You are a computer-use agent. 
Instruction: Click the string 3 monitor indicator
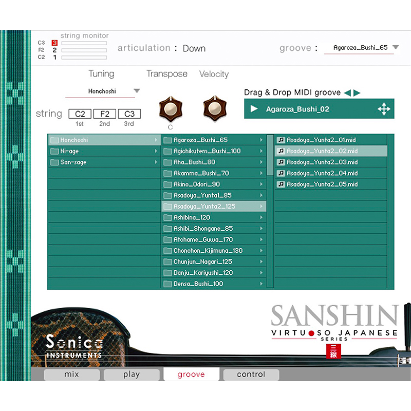click(x=54, y=43)
